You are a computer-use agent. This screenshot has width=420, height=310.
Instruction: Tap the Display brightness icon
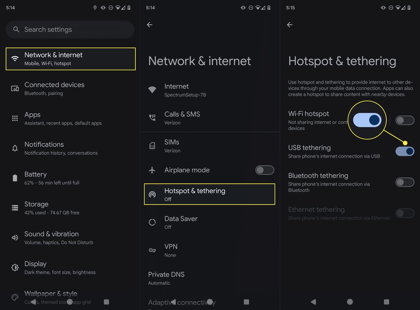[15, 268]
